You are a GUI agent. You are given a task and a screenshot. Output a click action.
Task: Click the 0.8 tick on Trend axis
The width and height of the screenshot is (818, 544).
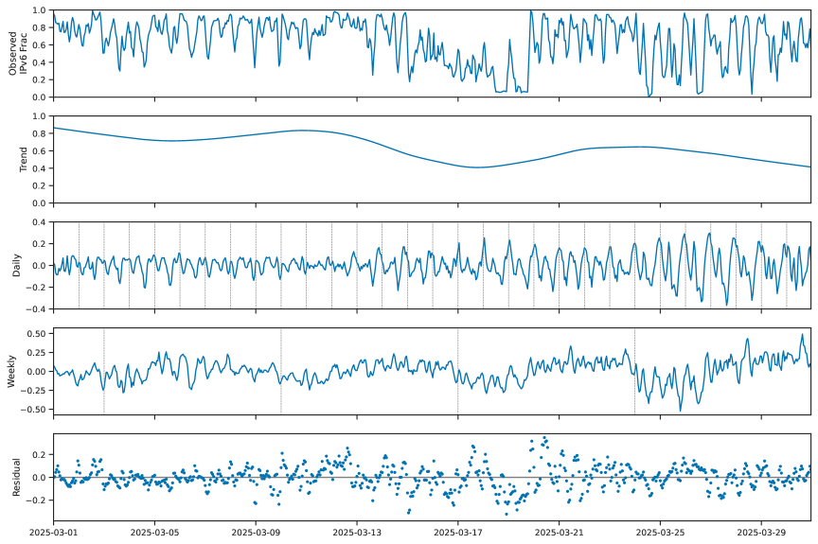click(40, 134)
